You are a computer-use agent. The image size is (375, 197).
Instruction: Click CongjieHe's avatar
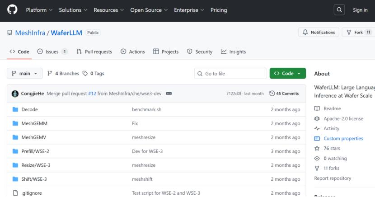click(15, 94)
